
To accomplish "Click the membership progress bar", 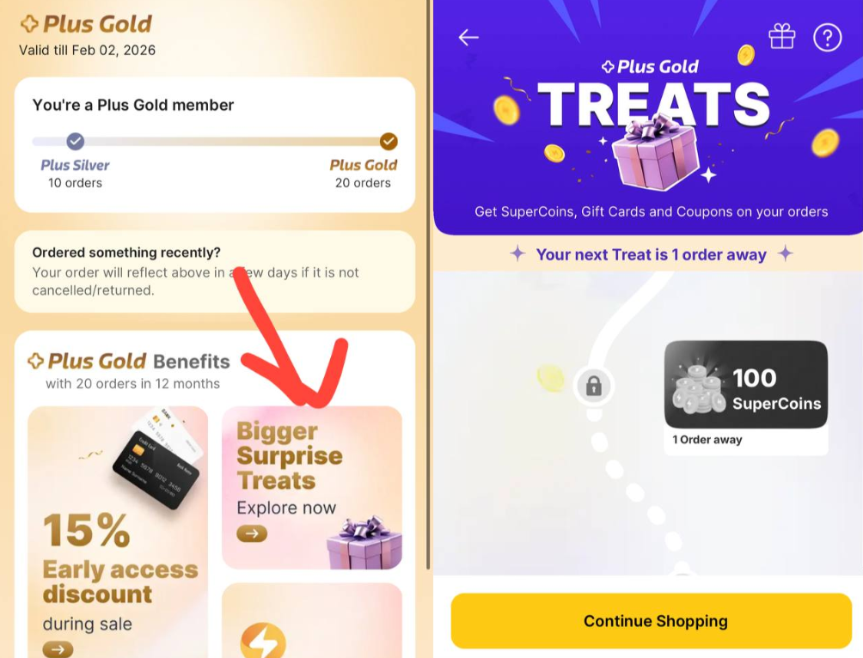I will tap(215, 142).
